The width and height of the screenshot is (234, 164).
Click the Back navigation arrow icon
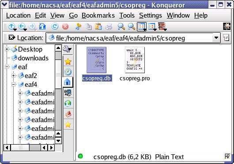click(22, 26)
